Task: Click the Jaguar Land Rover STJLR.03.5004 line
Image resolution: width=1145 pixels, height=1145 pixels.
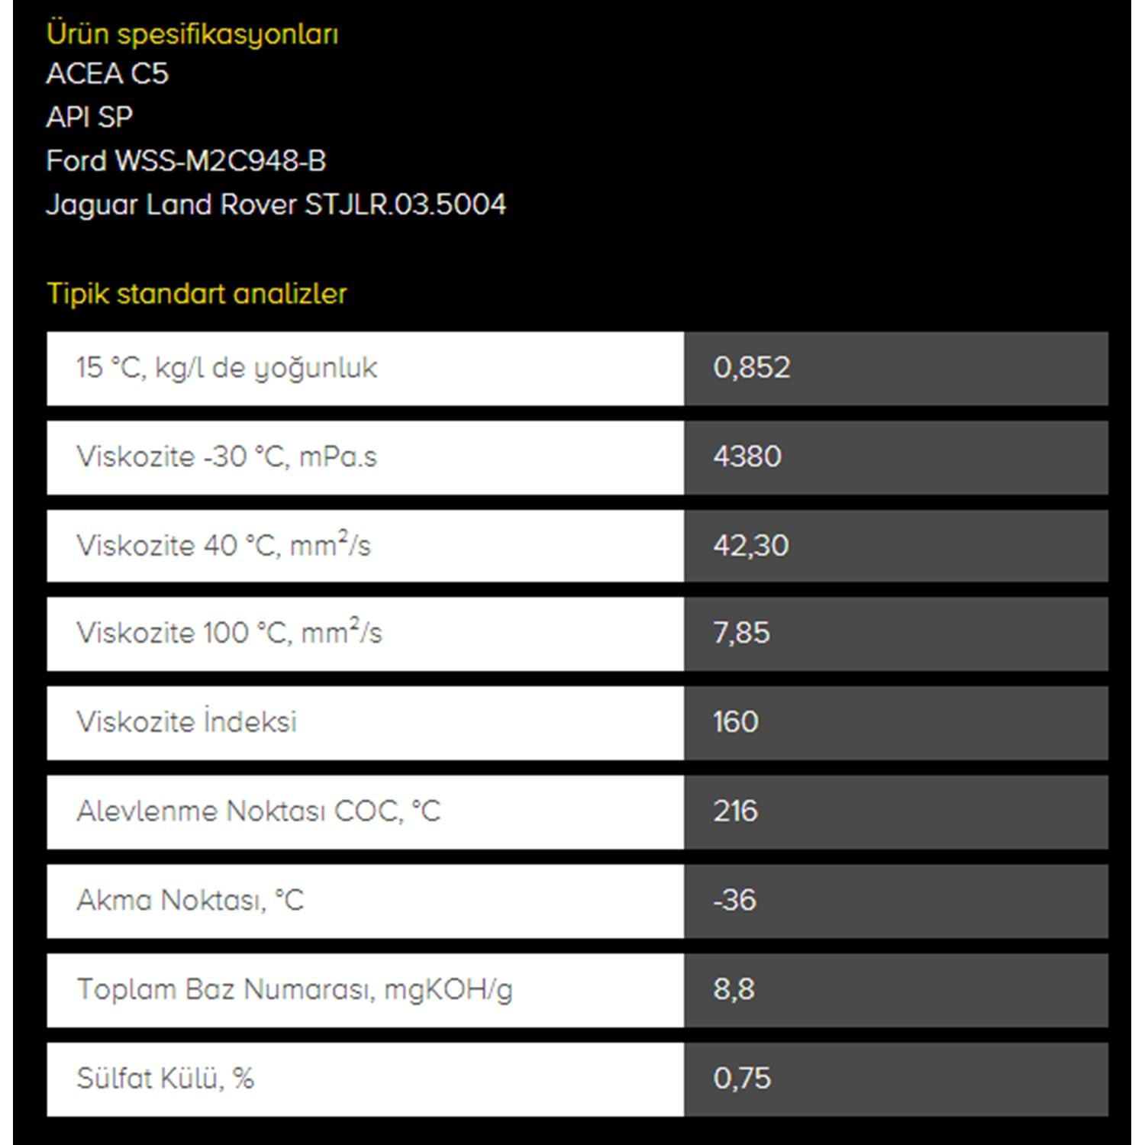Action: coord(276,205)
